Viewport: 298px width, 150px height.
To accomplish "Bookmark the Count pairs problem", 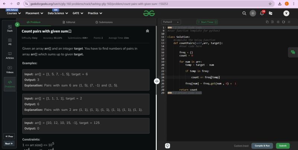I will click(70, 31).
